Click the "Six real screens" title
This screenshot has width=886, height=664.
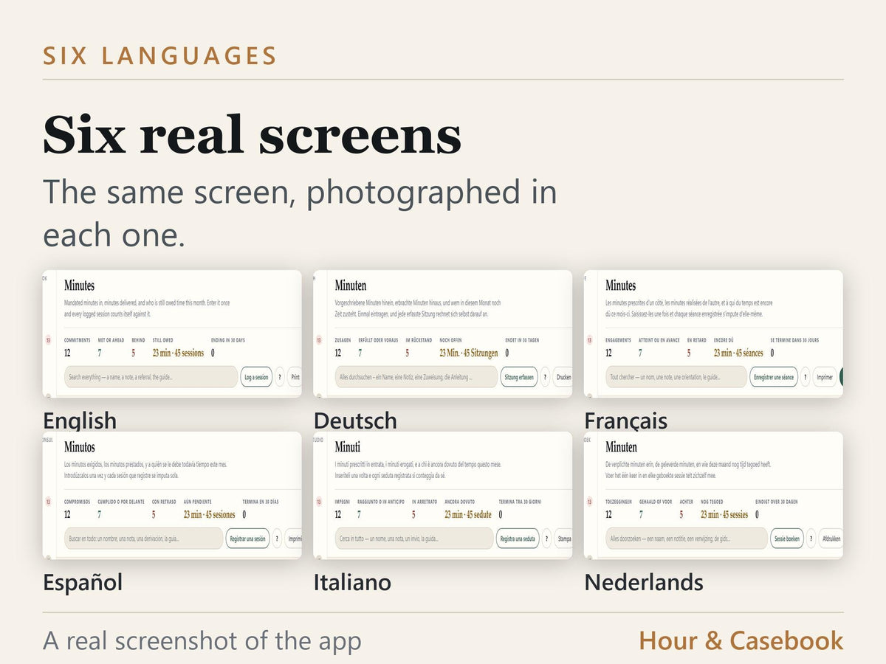pos(252,136)
